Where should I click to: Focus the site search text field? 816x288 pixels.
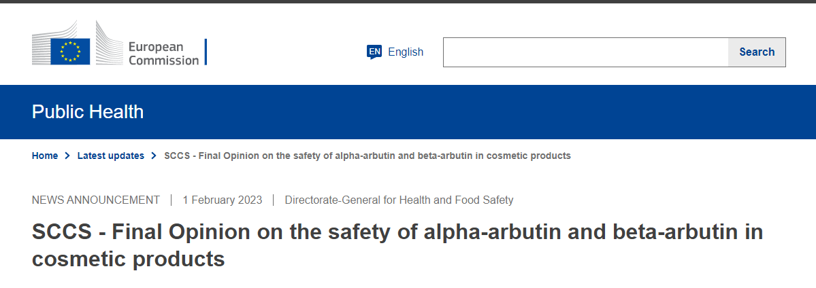[585, 52]
